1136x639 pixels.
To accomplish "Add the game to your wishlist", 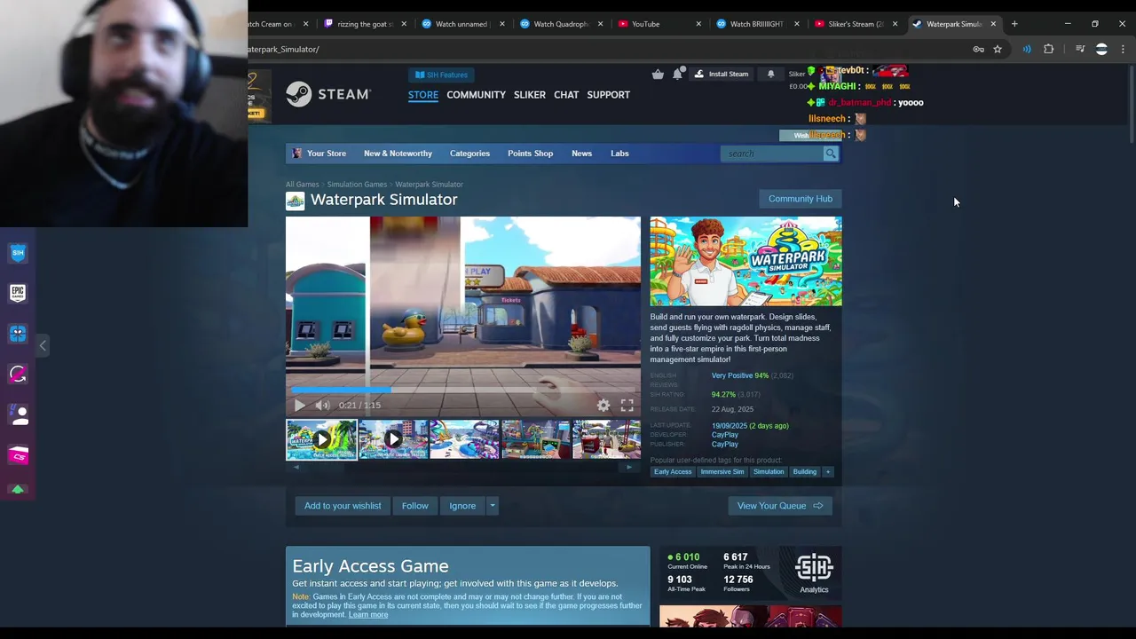I will (343, 506).
